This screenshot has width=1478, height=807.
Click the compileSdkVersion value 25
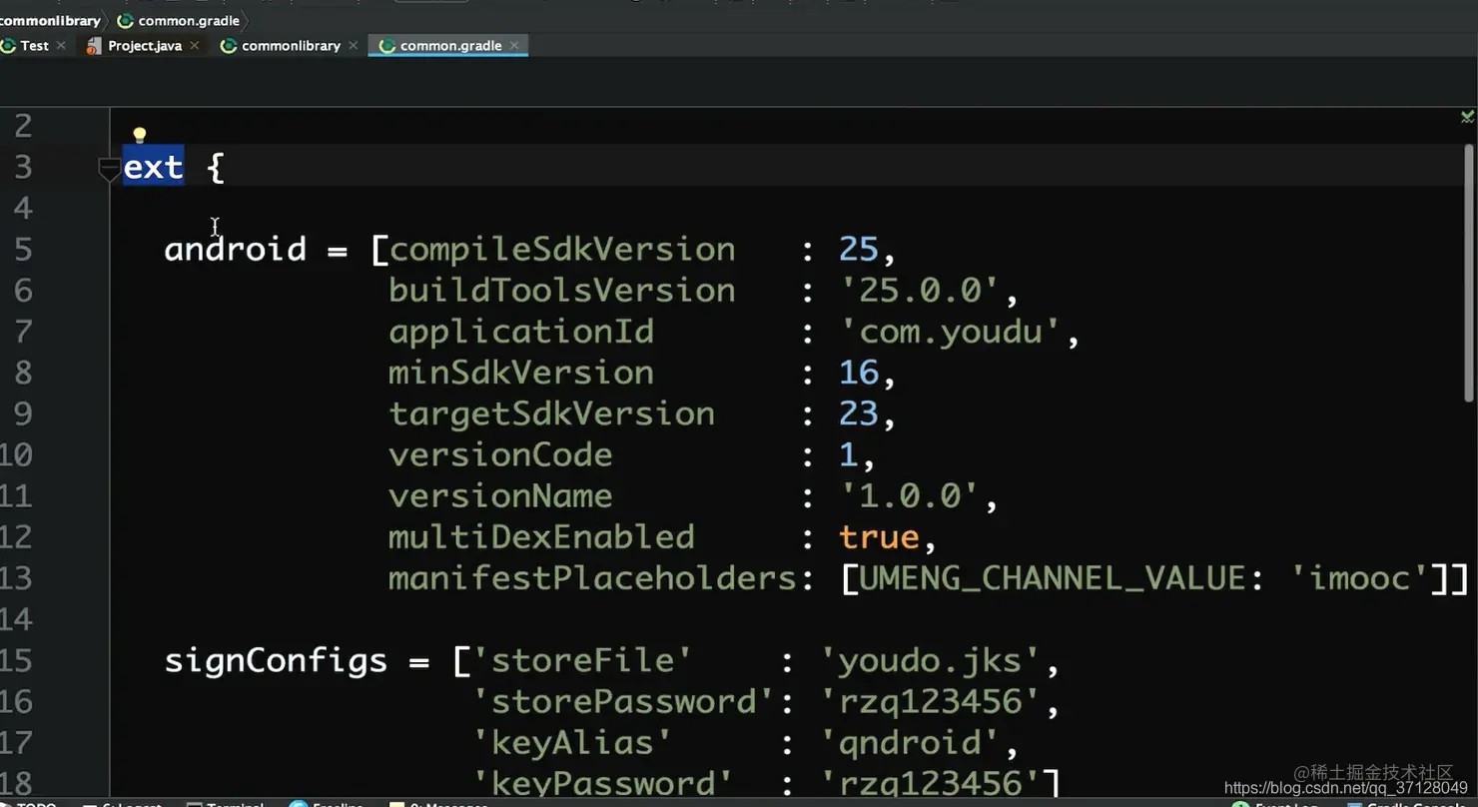859,249
